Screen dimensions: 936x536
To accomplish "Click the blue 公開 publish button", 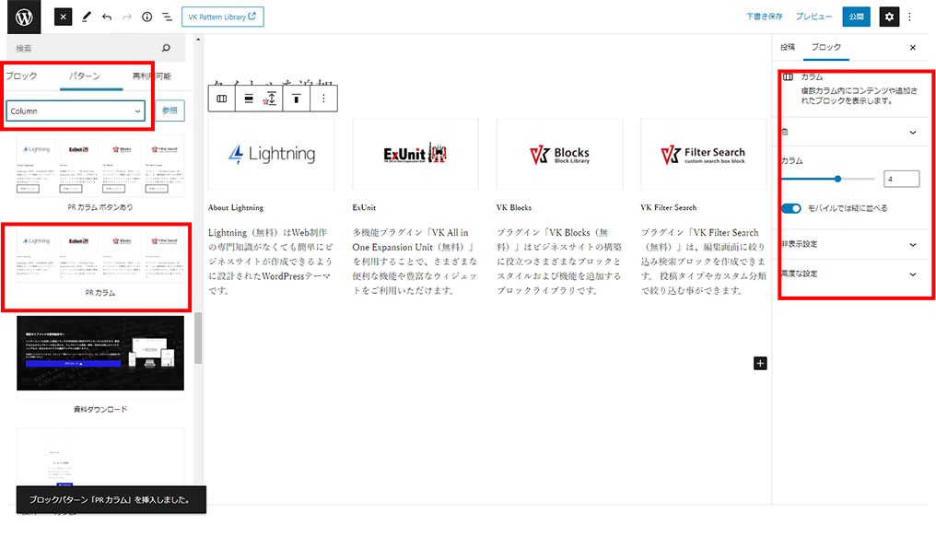I will tap(856, 17).
